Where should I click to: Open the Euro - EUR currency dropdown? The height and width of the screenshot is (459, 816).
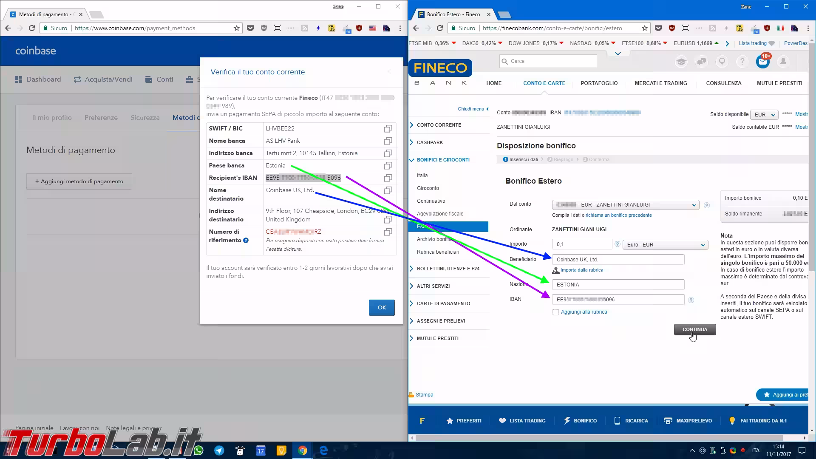[x=665, y=245]
